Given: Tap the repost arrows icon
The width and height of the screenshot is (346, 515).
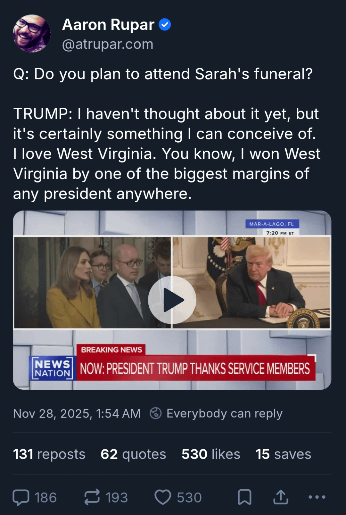Looking at the screenshot, I should click(92, 497).
